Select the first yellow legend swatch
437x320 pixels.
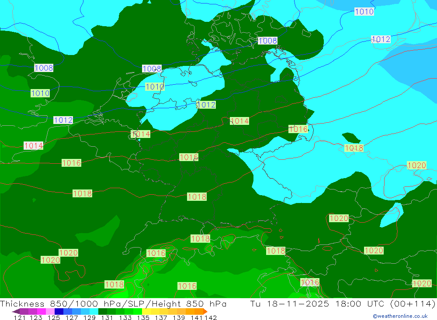(x=146, y=311)
